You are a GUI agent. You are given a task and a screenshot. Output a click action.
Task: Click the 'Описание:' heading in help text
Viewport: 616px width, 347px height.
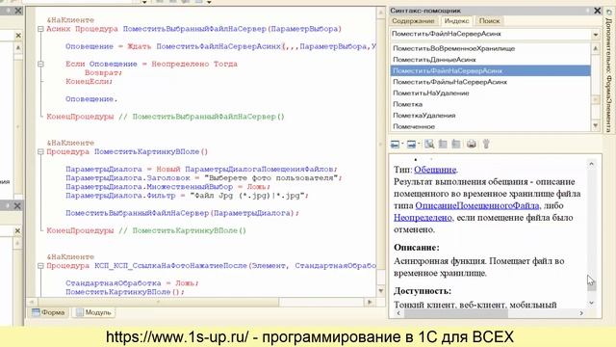click(417, 248)
